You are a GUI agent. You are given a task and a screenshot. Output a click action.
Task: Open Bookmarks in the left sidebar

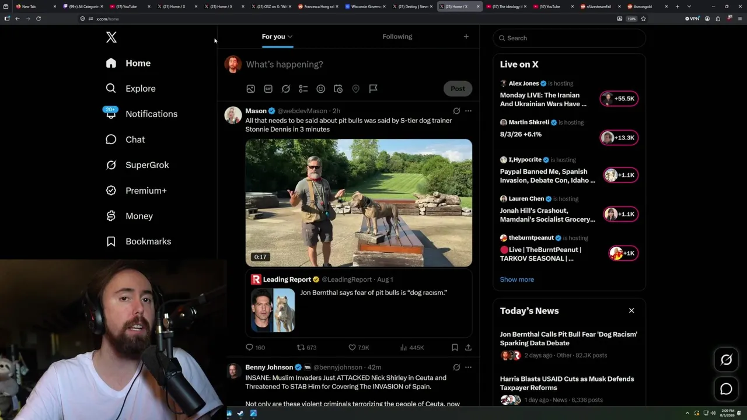(138, 242)
